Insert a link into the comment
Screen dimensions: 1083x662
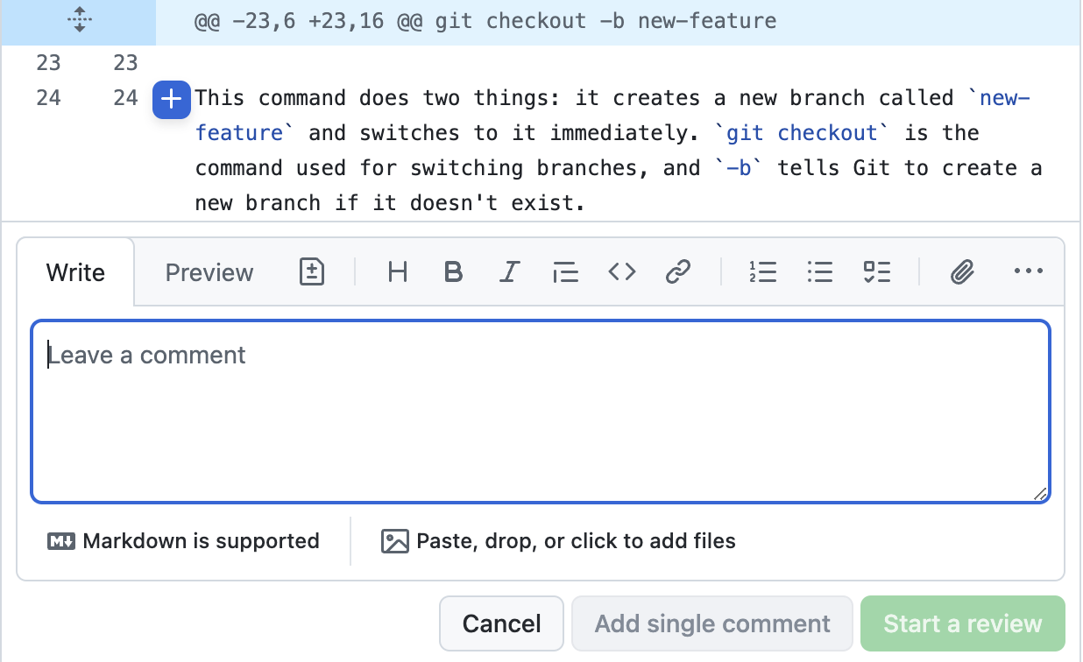tap(678, 272)
